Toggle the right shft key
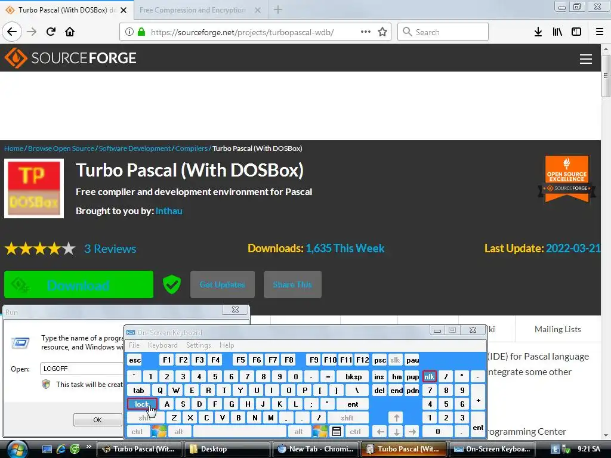611x458 pixels. coord(347,418)
